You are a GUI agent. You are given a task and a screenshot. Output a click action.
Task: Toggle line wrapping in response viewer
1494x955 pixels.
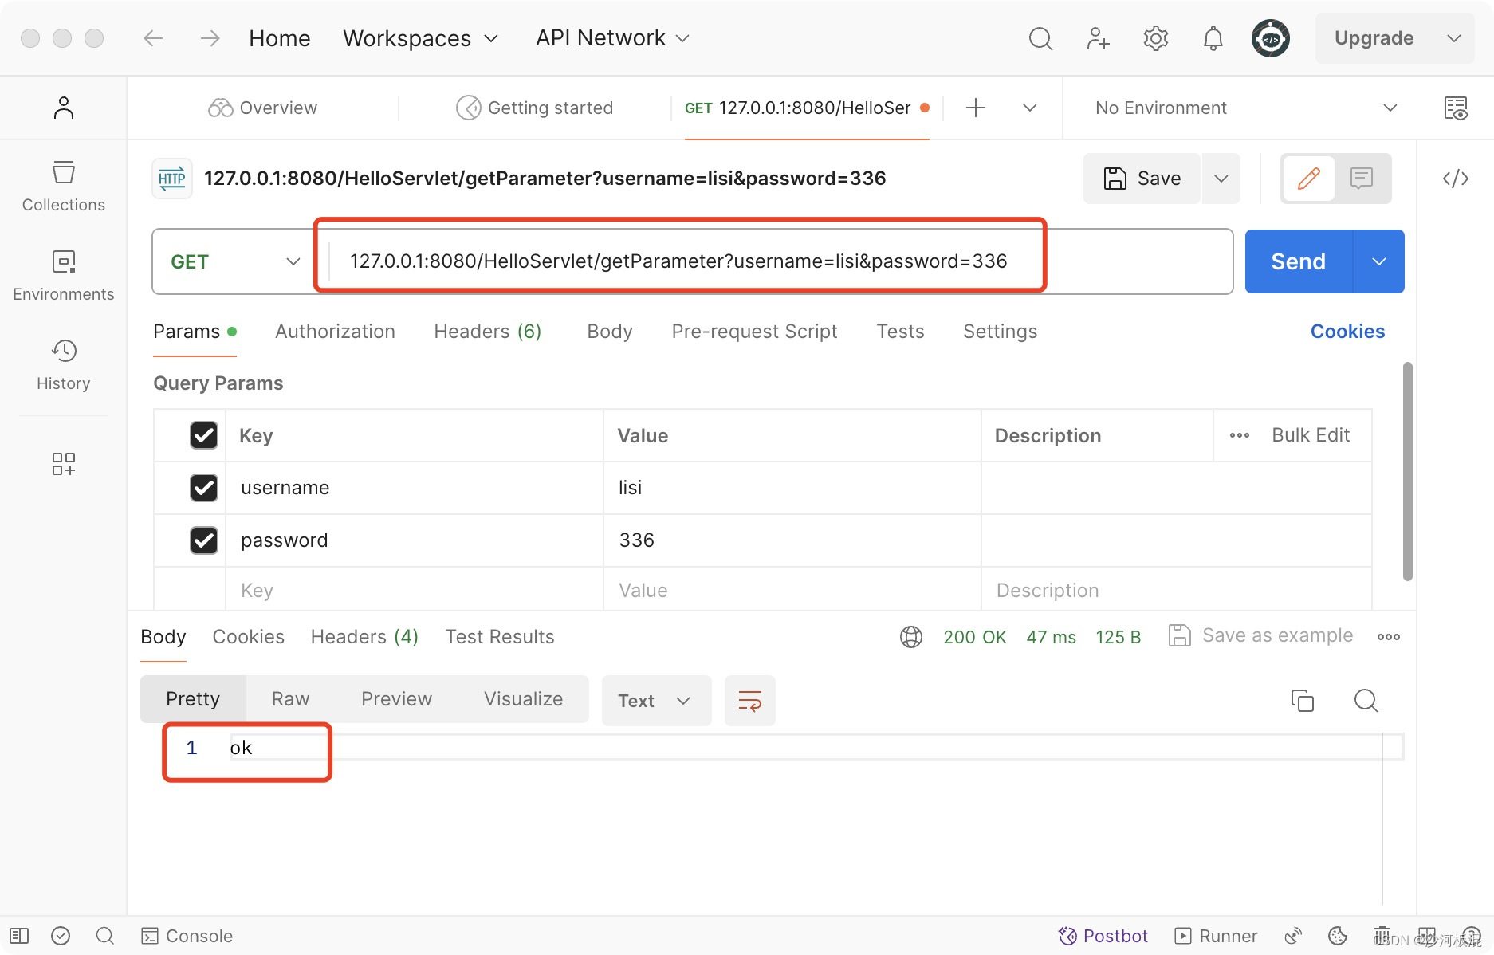[749, 701]
